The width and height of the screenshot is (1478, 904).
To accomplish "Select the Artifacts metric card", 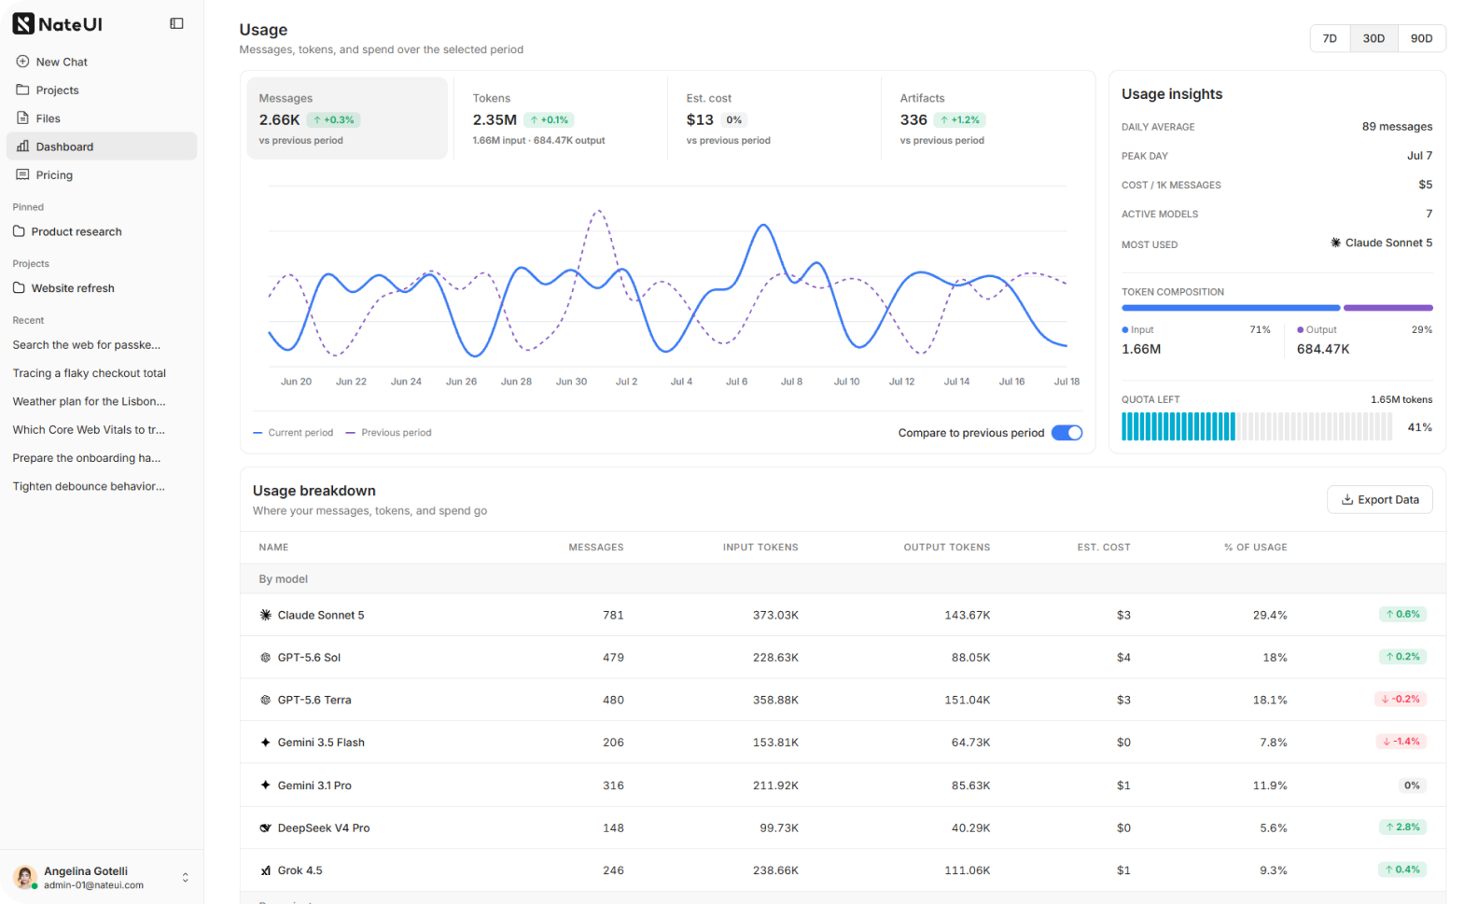I will click(987, 118).
